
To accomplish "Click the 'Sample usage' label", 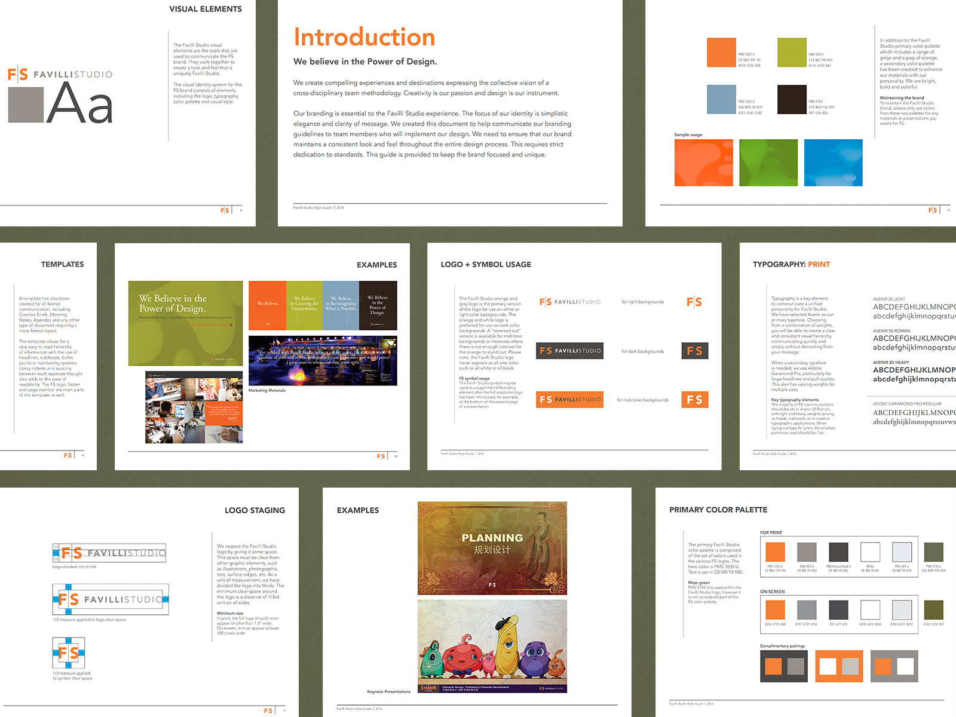I will click(x=688, y=134).
